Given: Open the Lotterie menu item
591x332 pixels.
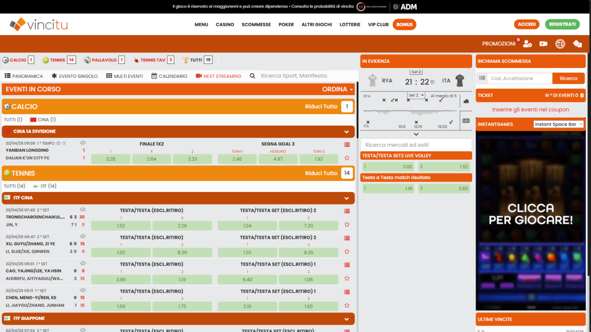Looking at the screenshot, I should (351, 25).
